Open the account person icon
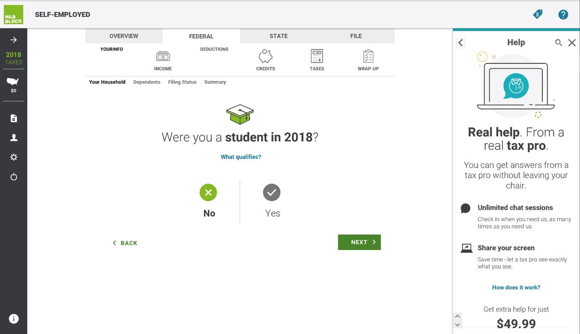 tap(14, 138)
